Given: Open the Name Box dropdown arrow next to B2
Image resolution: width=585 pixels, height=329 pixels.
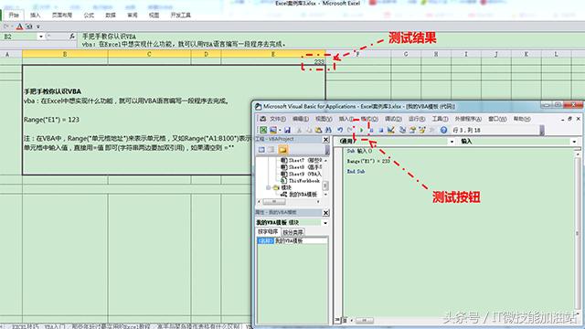Looking at the screenshot, I should tap(40, 37).
